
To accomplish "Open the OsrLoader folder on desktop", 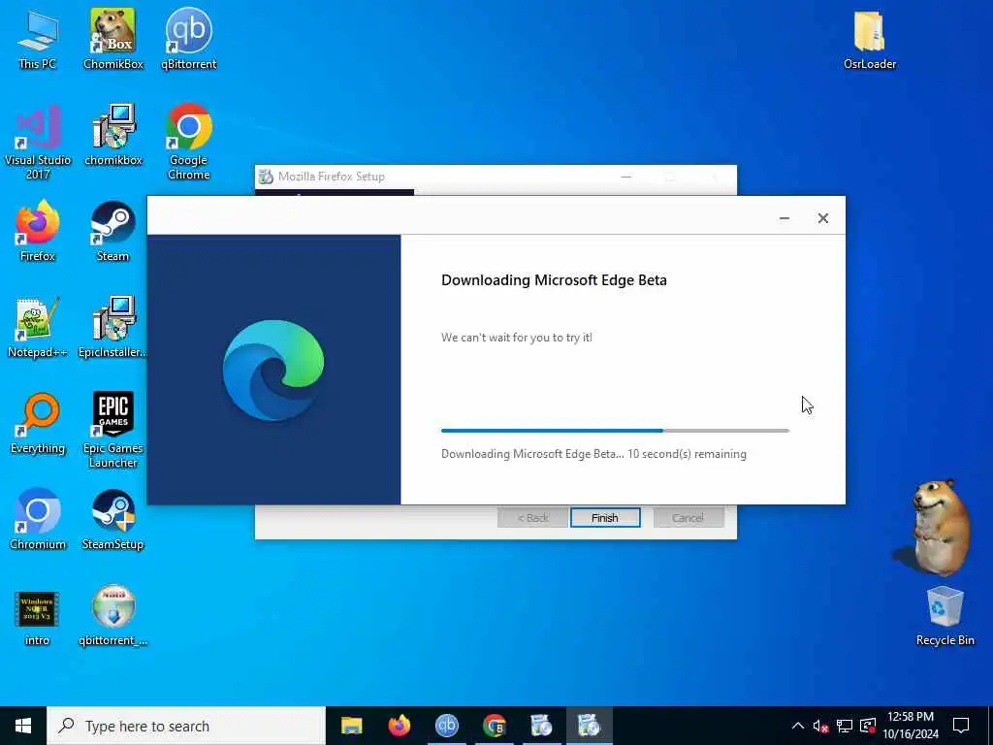I will [x=870, y=39].
